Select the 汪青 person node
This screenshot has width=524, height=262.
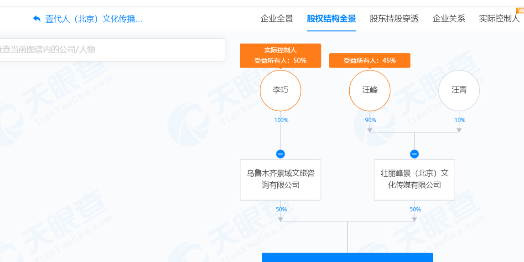click(x=459, y=91)
